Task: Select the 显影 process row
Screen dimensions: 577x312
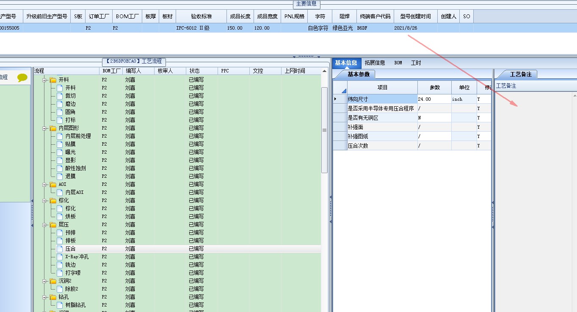Action: [177, 160]
